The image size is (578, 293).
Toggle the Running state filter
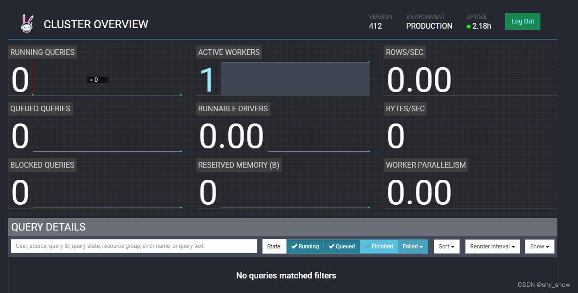[x=305, y=247]
